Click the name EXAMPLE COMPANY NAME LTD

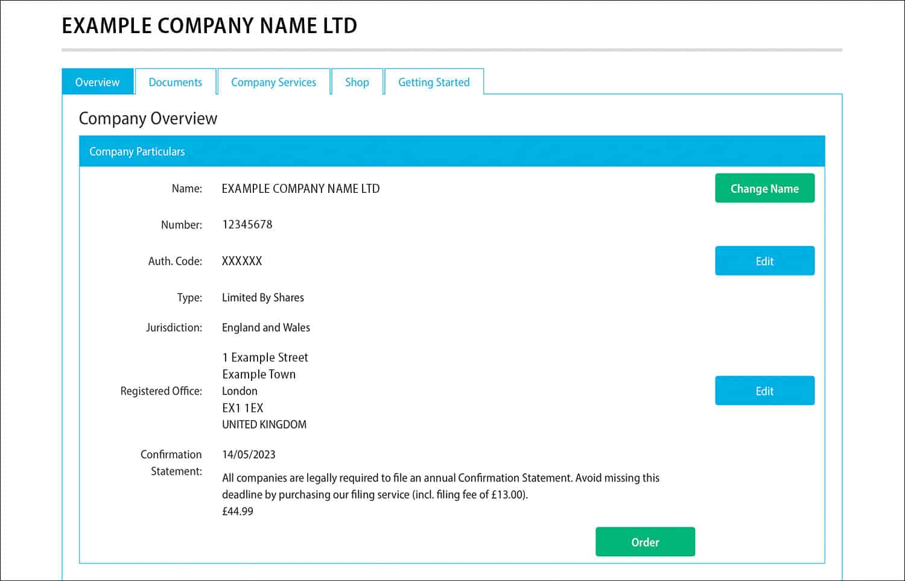click(x=300, y=188)
